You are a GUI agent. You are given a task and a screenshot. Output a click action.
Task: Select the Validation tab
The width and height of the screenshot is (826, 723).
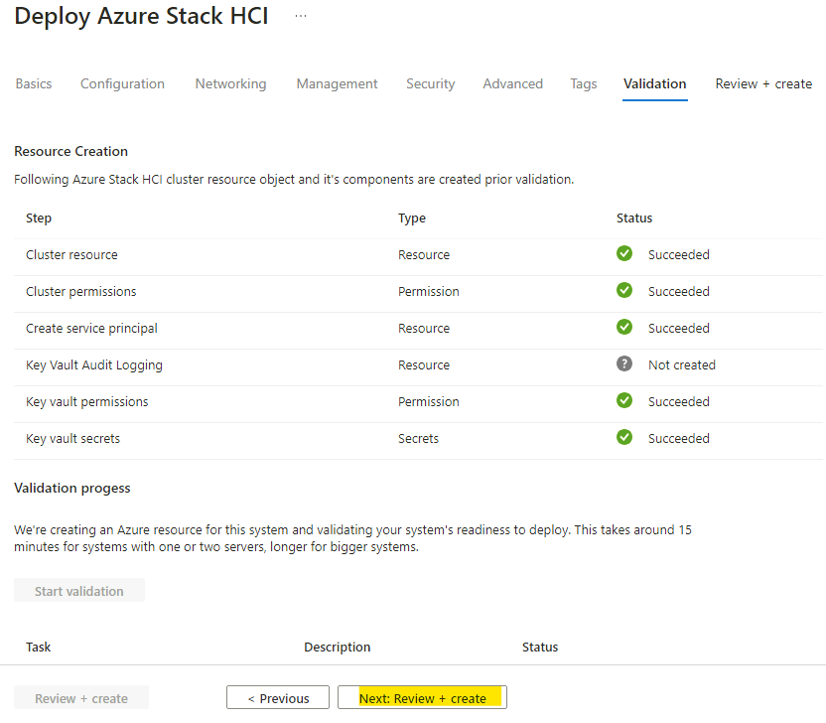pyautogui.click(x=655, y=83)
